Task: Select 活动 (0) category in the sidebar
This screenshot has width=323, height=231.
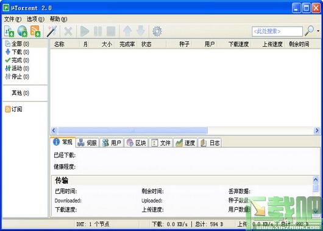Action: coord(17,68)
